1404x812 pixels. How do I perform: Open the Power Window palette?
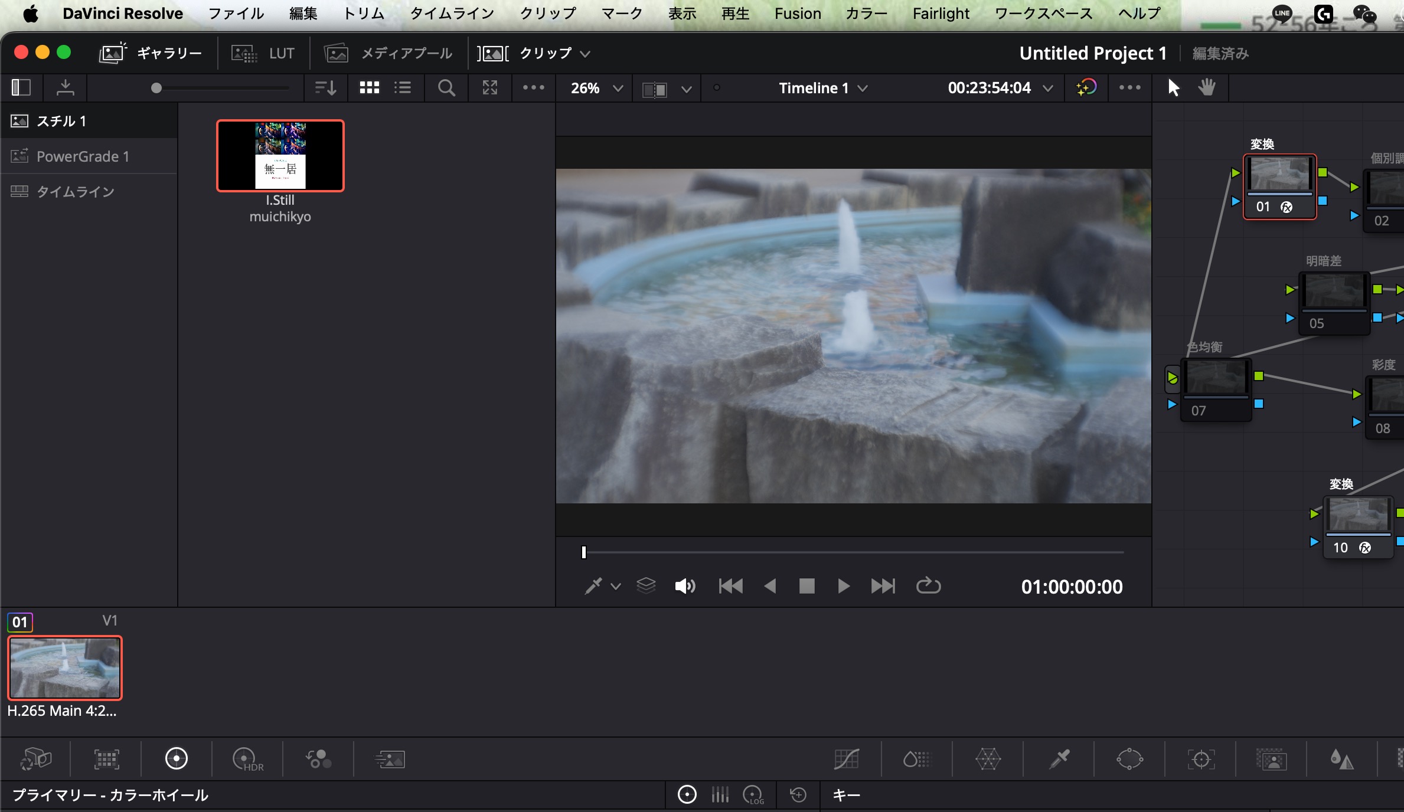click(1129, 759)
